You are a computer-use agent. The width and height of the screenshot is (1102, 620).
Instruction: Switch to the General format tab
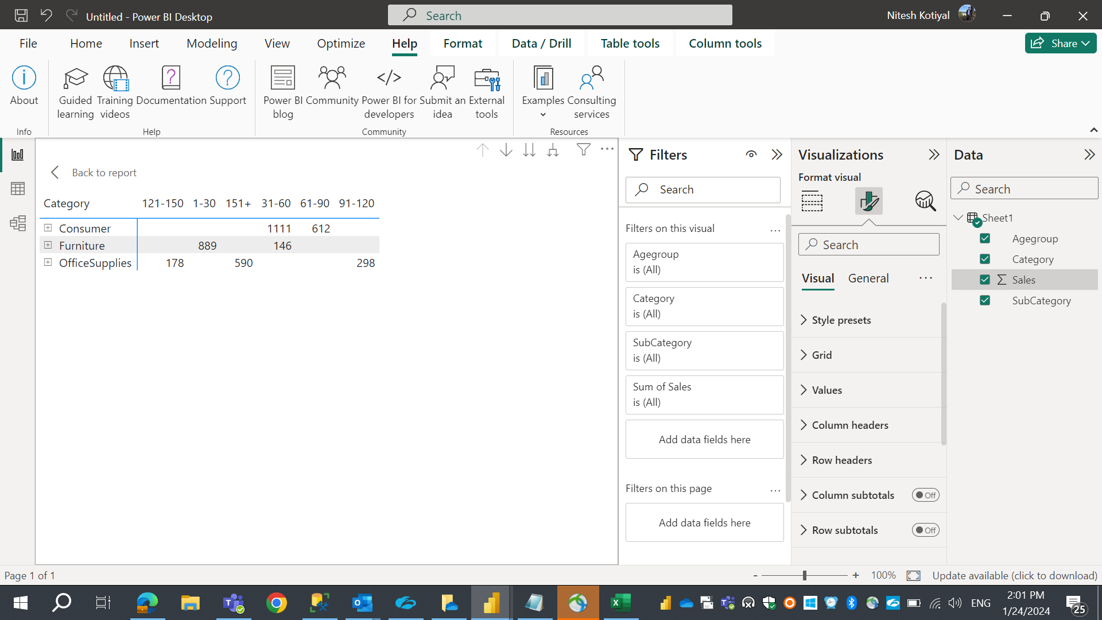point(868,278)
